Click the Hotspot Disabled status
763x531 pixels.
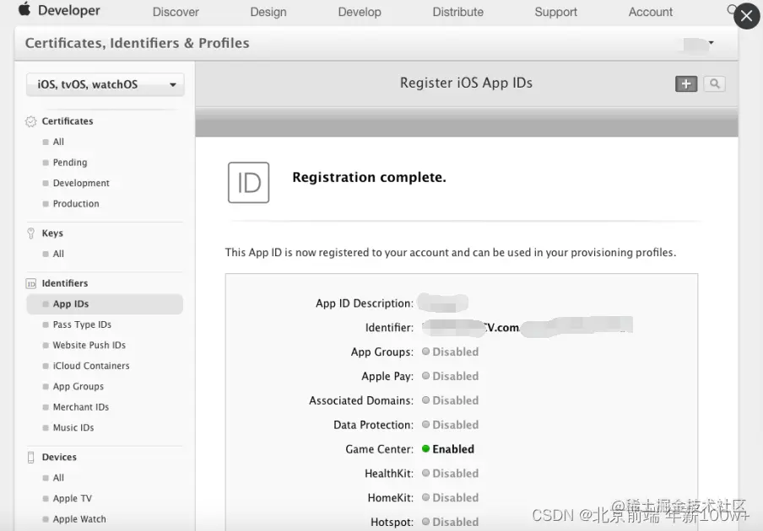pyautogui.click(x=450, y=522)
